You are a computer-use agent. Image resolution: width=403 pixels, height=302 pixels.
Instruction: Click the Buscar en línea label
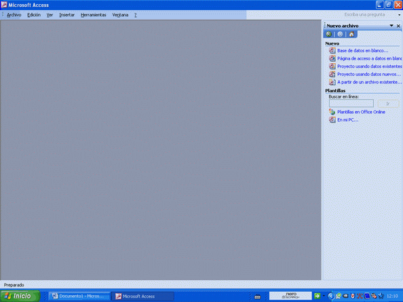point(343,96)
